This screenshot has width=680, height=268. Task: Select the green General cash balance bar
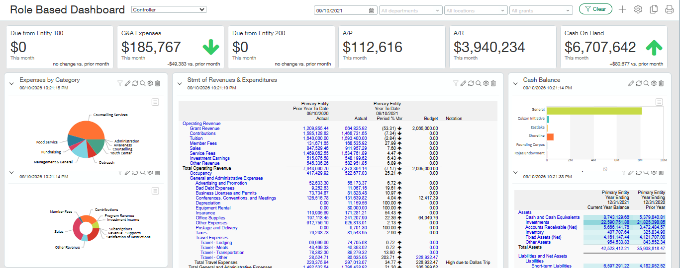(594, 110)
